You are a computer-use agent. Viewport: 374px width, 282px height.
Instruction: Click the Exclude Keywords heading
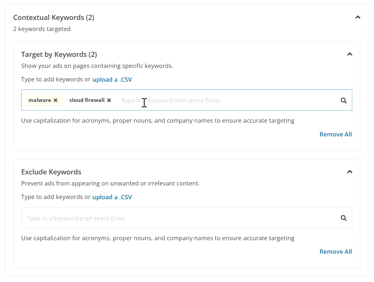51,172
